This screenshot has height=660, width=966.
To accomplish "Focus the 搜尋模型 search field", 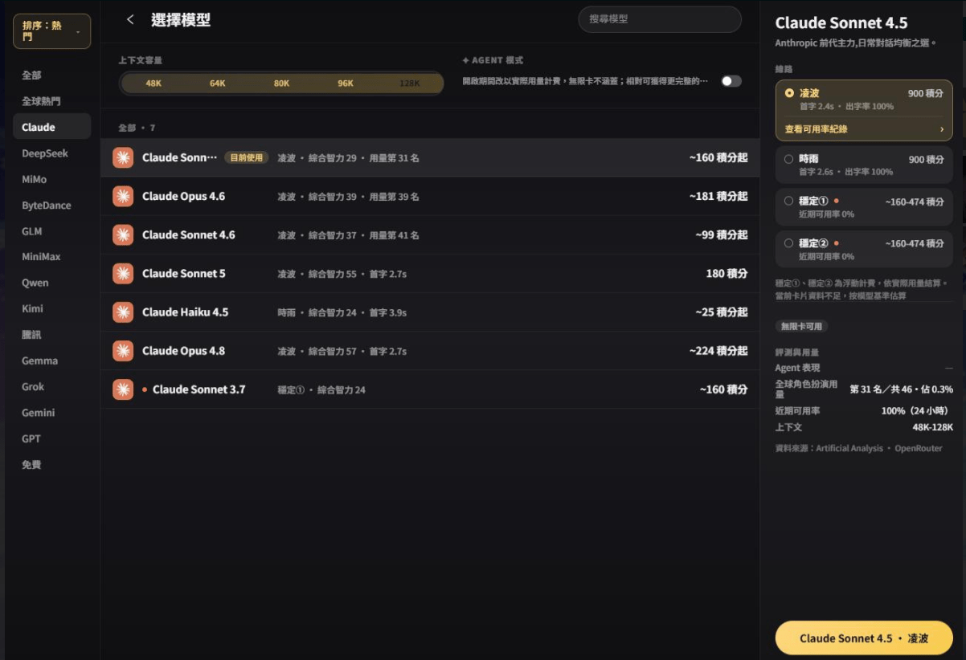I will pos(660,19).
